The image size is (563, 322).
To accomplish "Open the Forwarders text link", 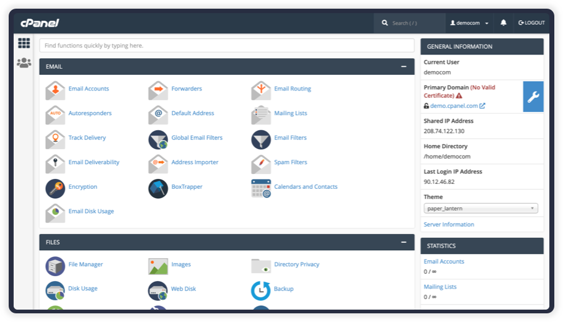I will 187,89.
